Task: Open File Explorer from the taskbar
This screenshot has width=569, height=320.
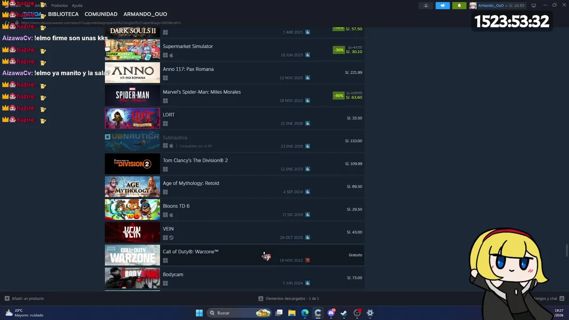Action: (292, 313)
